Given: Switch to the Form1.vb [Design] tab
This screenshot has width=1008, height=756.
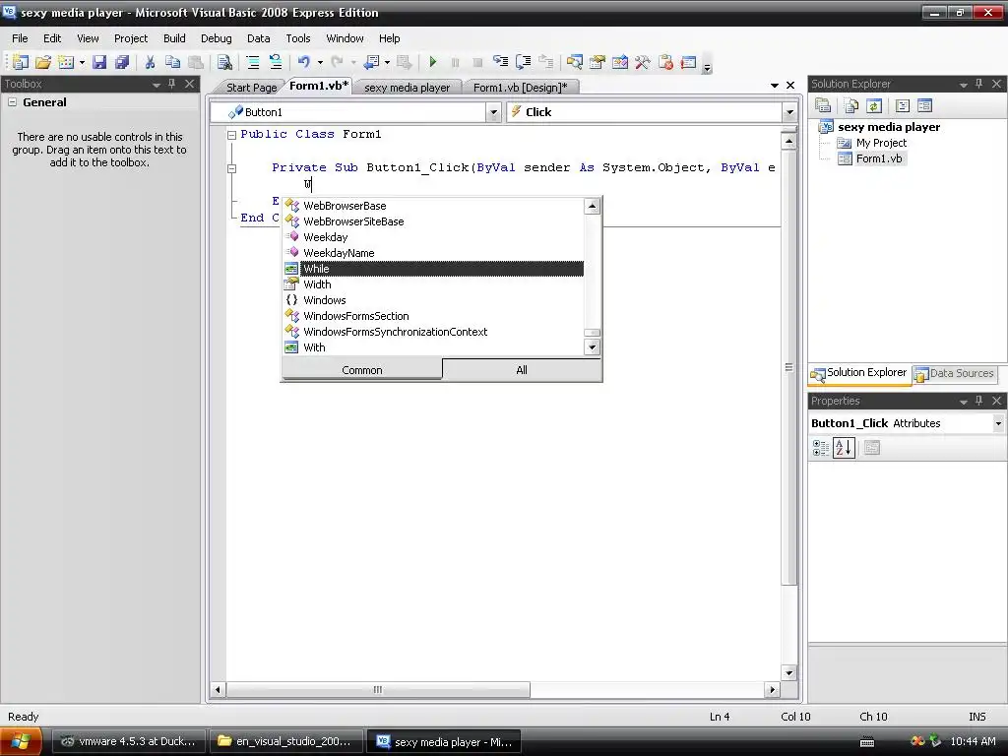Looking at the screenshot, I should click(520, 88).
